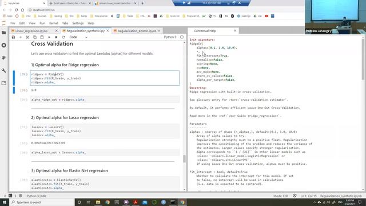Click the browser reload icon
Viewport: 366px width, 206px height.
(17, 10)
